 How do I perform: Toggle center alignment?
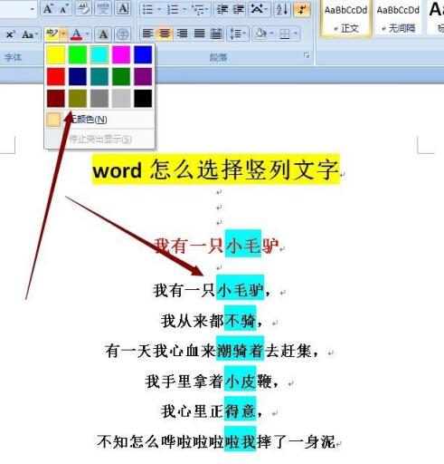[x=165, y=34]
